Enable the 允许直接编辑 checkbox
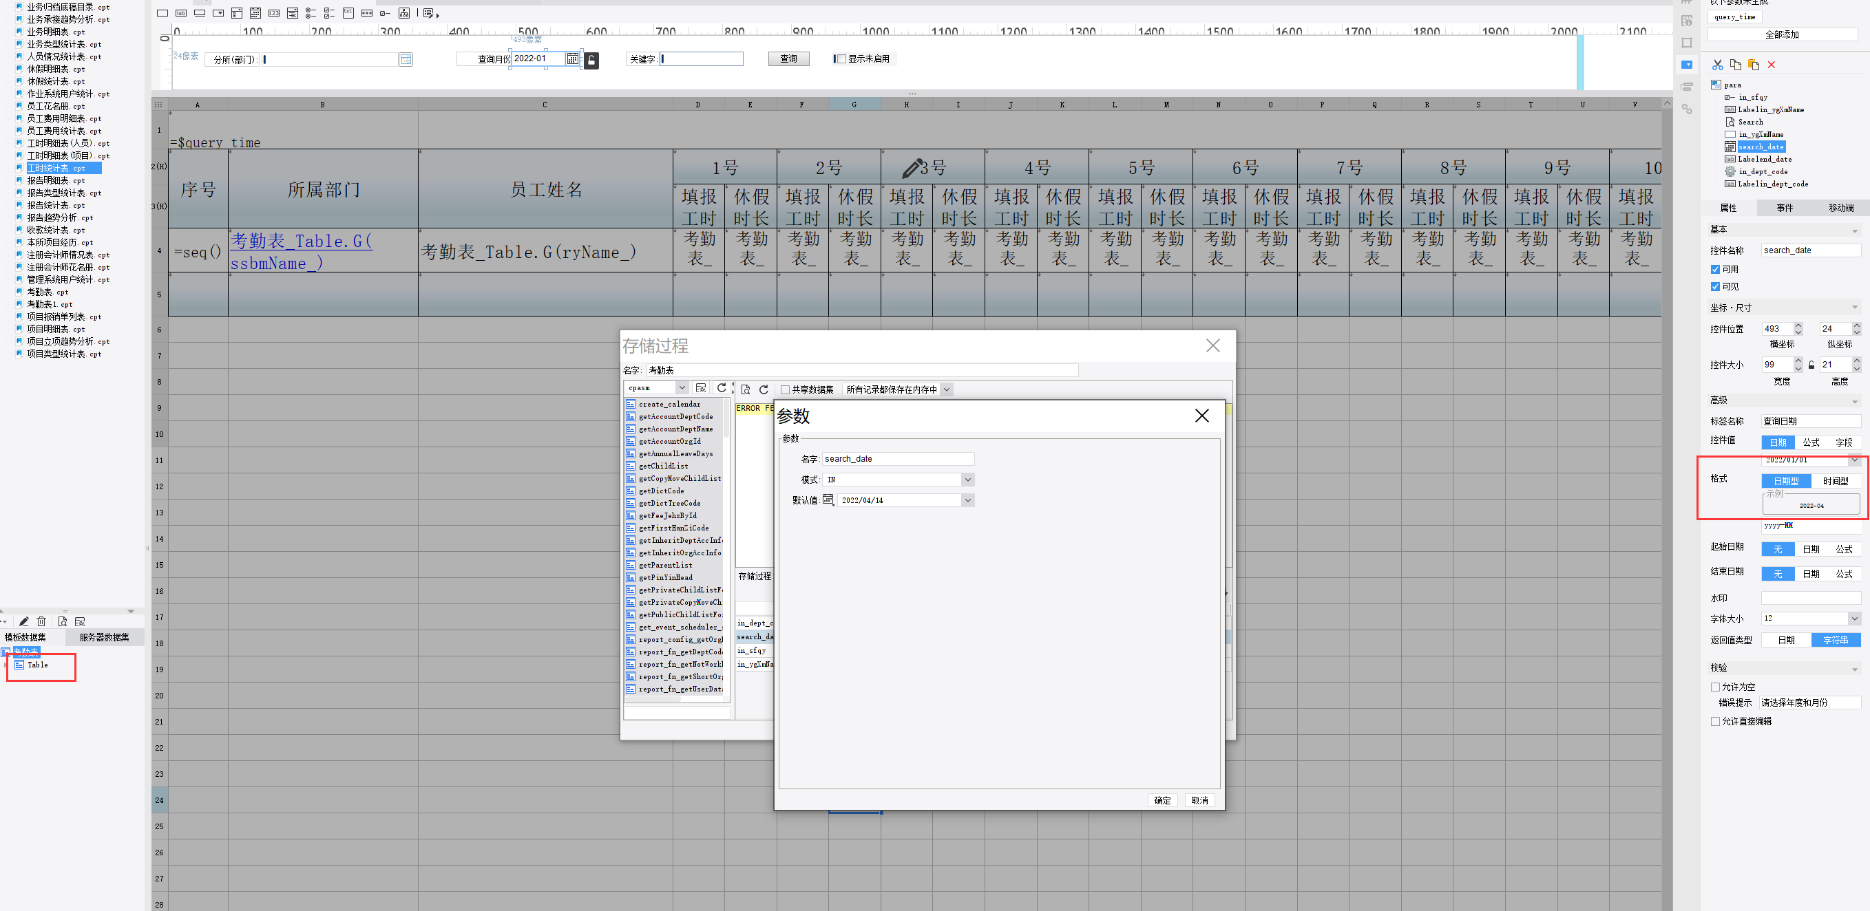The width and height of the screenshot is (1870, 911). (1715, 721)
